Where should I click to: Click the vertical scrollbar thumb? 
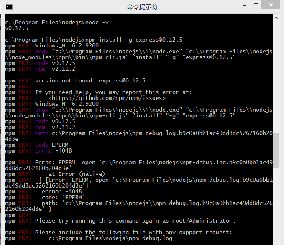tap(276, 150)
